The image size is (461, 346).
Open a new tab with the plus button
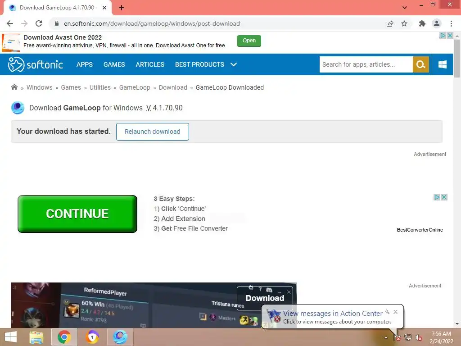(x=122, y=8)
